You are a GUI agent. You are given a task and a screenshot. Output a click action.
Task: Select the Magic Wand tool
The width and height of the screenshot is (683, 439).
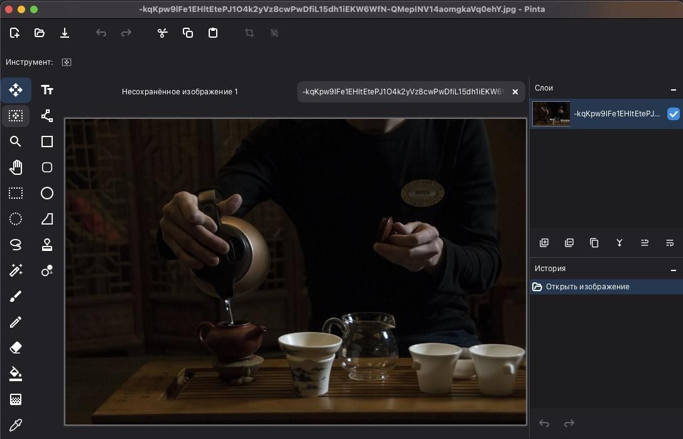click(x=16, y=270)
